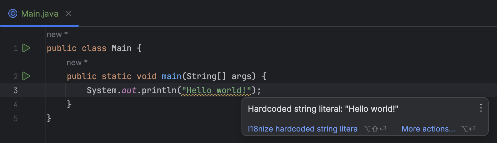The width and height of the screenshot is (497, 143).
Task: Click the "new *" hint above class declaration
Action: click(57, 34)
